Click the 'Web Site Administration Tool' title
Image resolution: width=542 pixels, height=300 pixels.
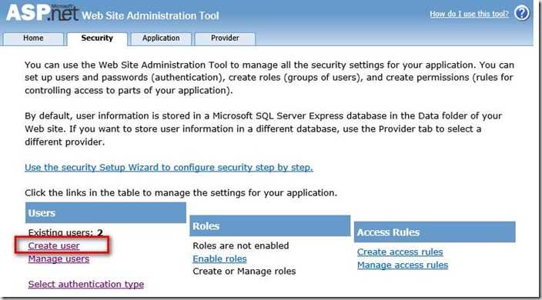point(150,15)
